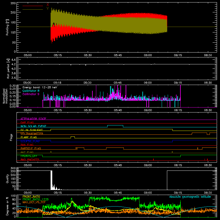Click the 'Normalized modulation' axis title

click(5, 96)
